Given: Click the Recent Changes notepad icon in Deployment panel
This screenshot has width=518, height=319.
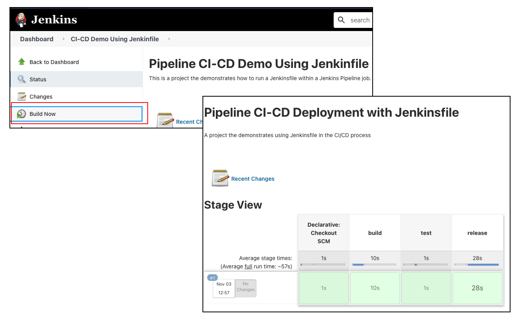Looking at the screenshot, I should [220, 178].
